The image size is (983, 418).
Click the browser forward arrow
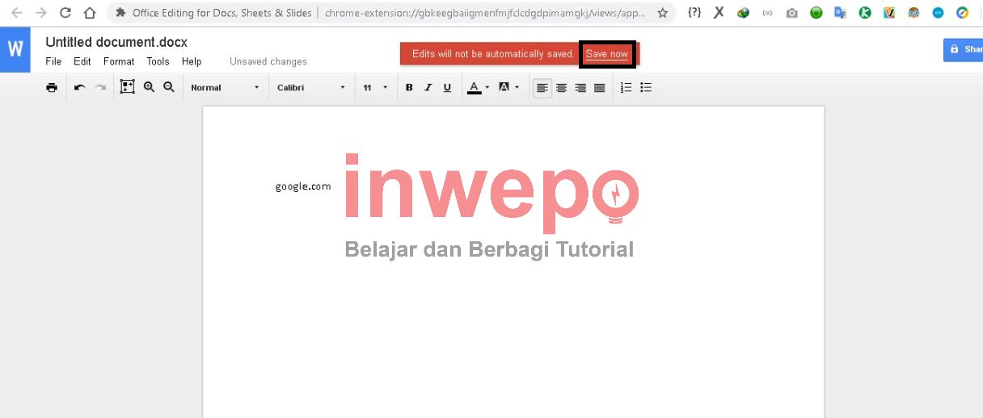pyautogui.click(x=41, y=13)
